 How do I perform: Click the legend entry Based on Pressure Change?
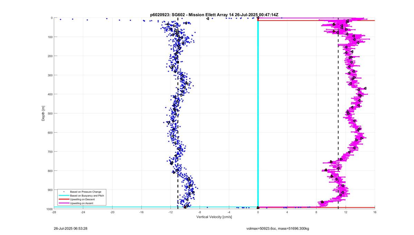pos(86,192)
